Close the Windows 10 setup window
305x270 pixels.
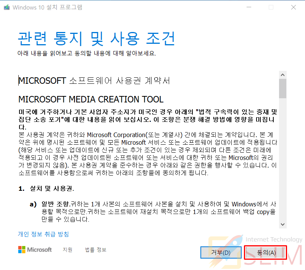pyautogui.click(x=294, y=7)
